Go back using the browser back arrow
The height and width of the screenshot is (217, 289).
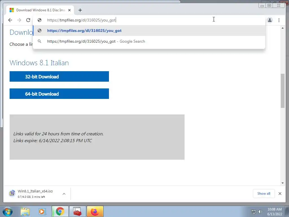point(10,20)
